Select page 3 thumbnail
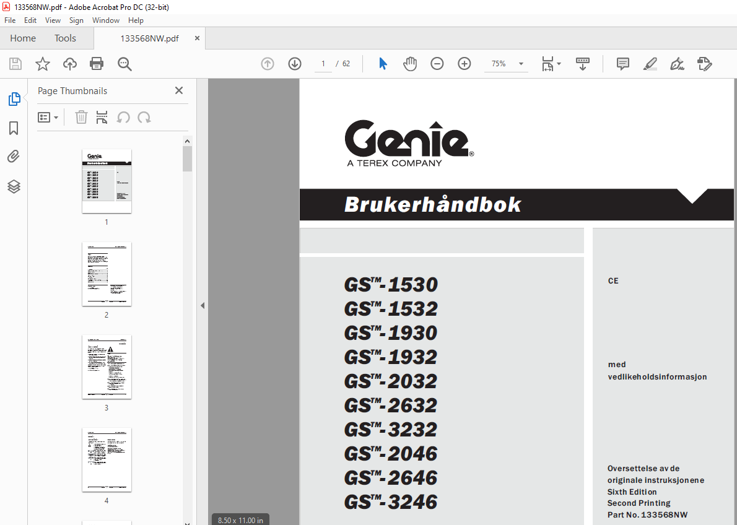Image resolution: width=737 pixels, height=525 pixels. tap(107, 367)
